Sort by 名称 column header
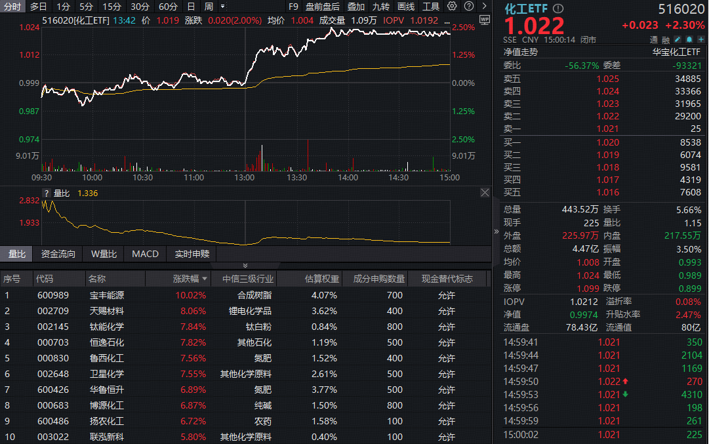 point(97,279)
